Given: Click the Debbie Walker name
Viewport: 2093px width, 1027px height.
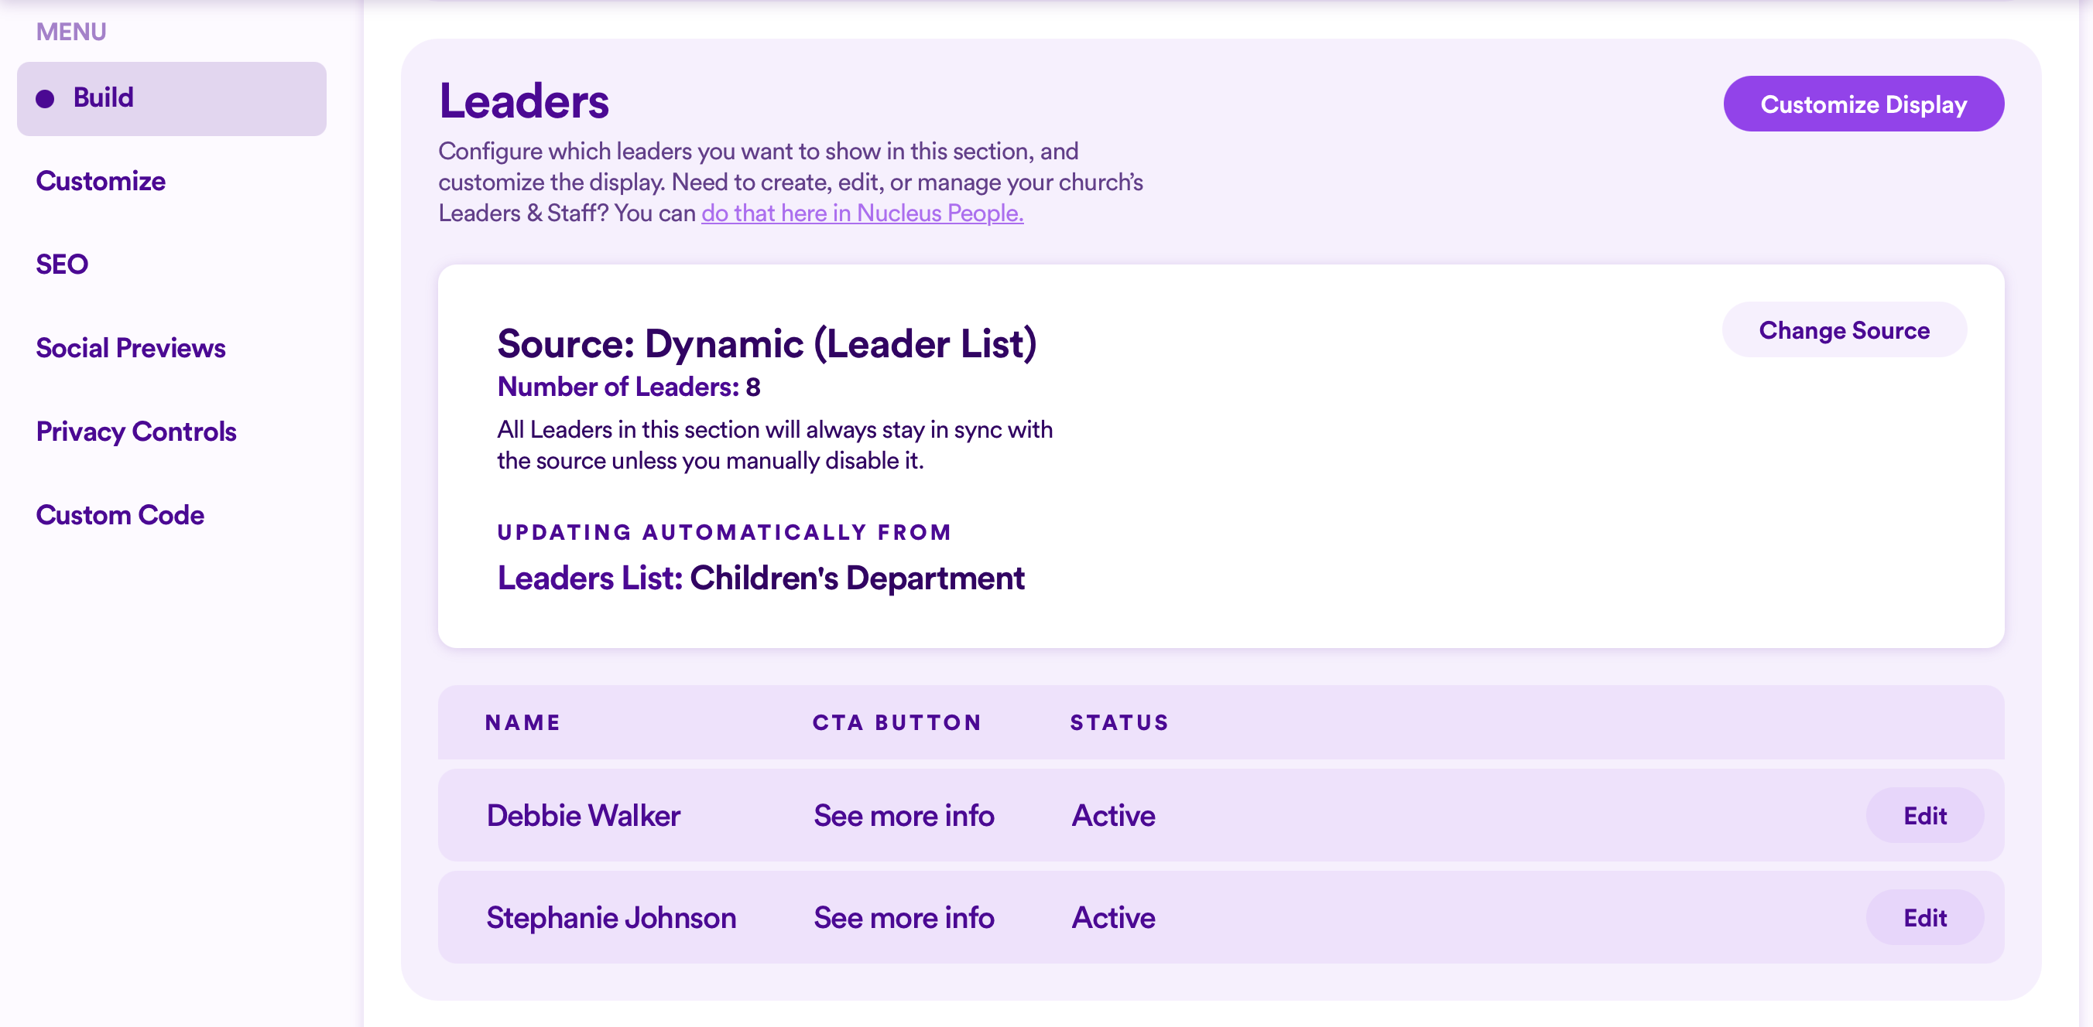Looking at the screenshot, I should [583, 816].
